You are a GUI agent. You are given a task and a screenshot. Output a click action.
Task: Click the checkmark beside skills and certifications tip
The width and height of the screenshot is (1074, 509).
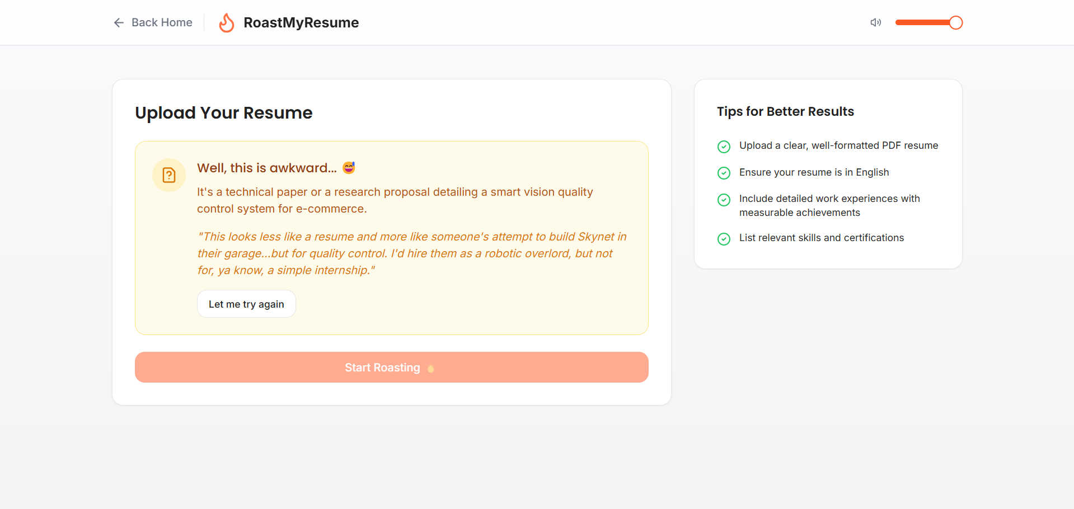click(724, 239)
